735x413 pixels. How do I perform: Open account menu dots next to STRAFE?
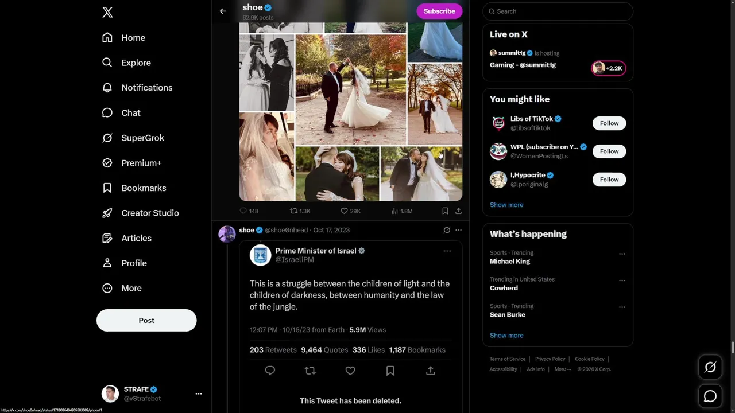click(198, 393)
